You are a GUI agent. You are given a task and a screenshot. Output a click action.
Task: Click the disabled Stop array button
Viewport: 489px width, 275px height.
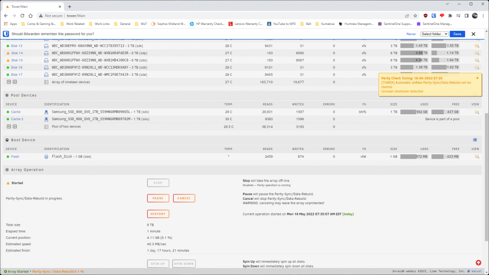click(158, 183)
